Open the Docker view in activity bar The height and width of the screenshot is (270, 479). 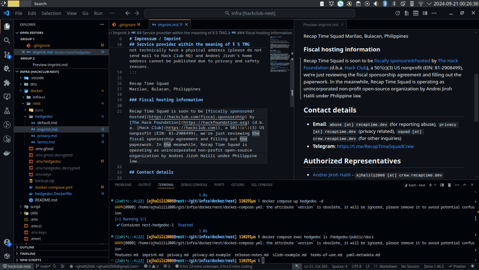click(7, 154)
